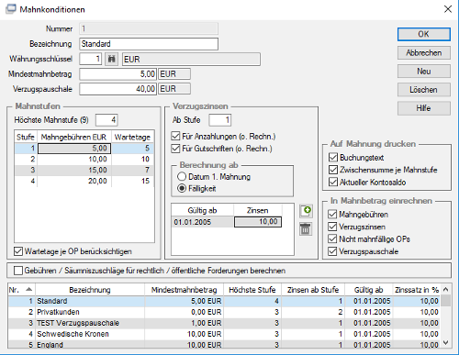The image size is (459, 355).
Task: Click Mahngebühren 20,00 cell of Stufe 4
Action: (74, 181)
